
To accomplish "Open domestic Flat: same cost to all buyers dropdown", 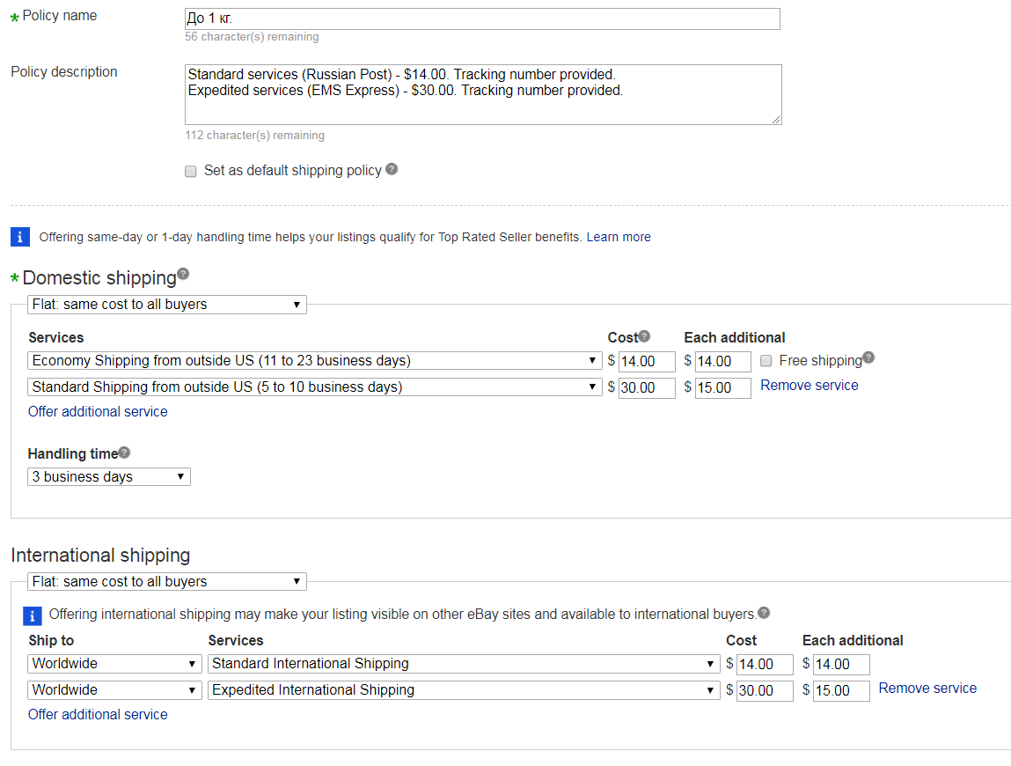I will click(x=167, y=305).
